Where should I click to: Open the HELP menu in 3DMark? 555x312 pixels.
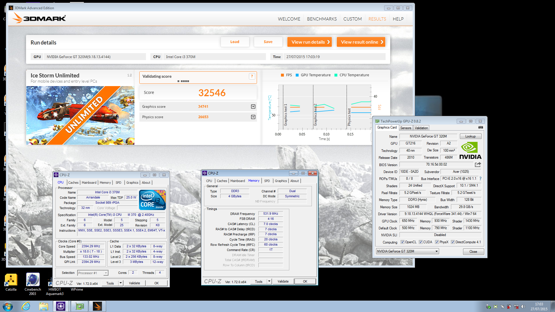tap(398, 19)
